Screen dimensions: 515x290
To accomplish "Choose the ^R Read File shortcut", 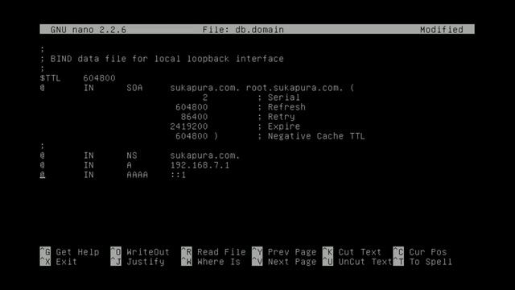I will [213, 252].
